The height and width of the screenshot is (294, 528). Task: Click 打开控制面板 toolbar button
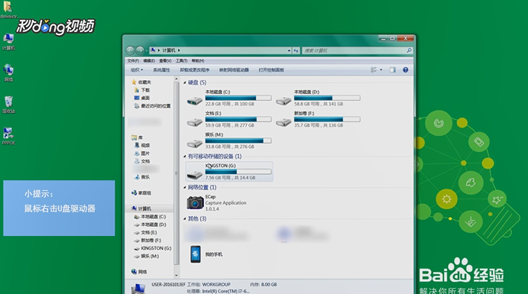[x=271, y=70]
